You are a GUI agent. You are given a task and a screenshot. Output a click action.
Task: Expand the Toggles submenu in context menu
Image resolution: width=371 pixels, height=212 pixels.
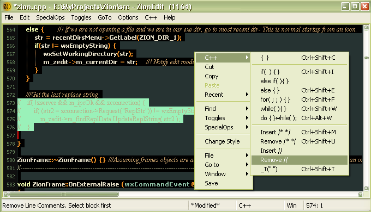tap(223, 118)
